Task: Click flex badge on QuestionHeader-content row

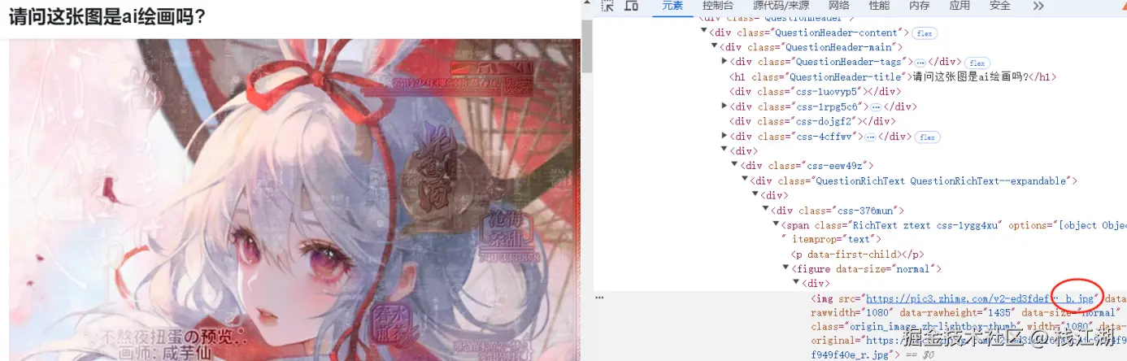Action: pos(925,33)
